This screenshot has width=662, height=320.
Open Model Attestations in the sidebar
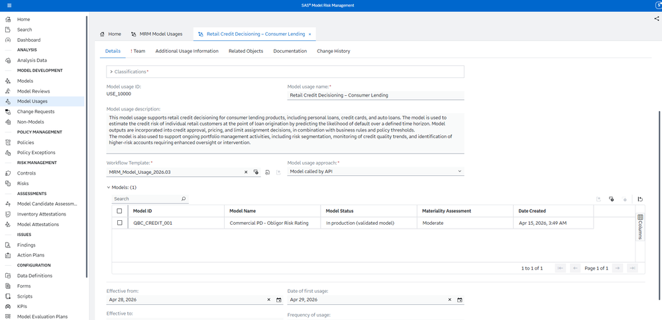point(38,224)
